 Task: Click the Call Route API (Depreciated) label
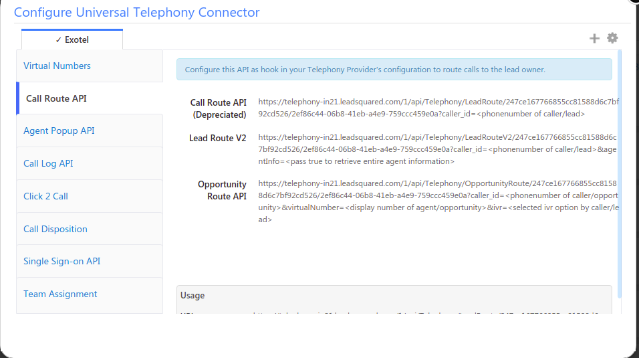[219, 108]
